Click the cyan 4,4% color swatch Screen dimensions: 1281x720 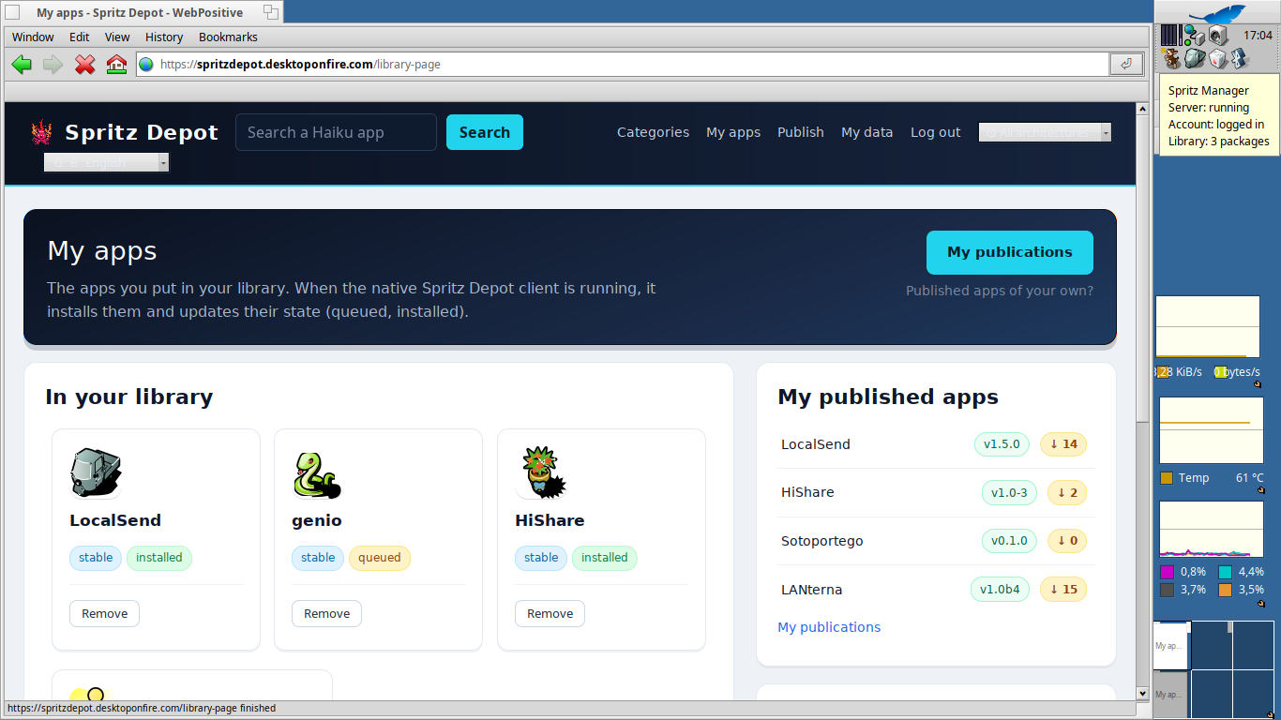click(1225, 572)
